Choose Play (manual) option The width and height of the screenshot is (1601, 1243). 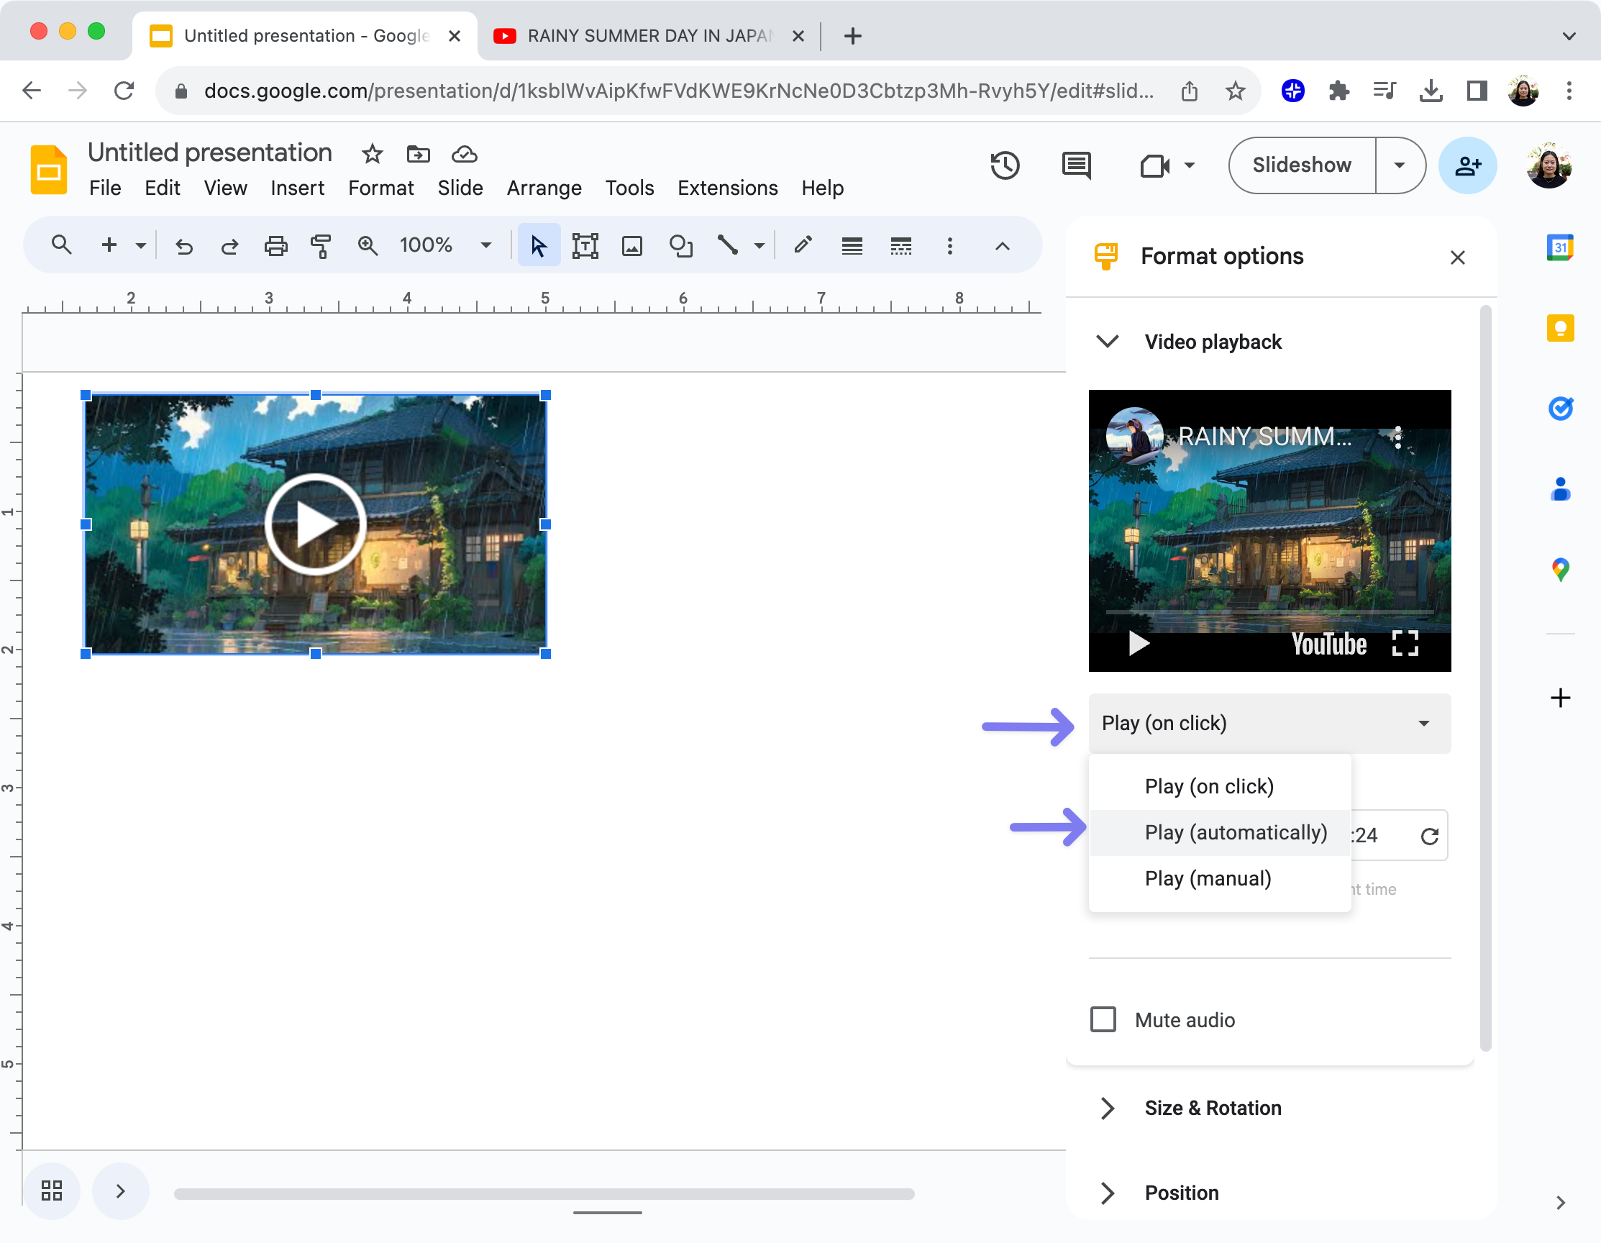[1220, 878]
